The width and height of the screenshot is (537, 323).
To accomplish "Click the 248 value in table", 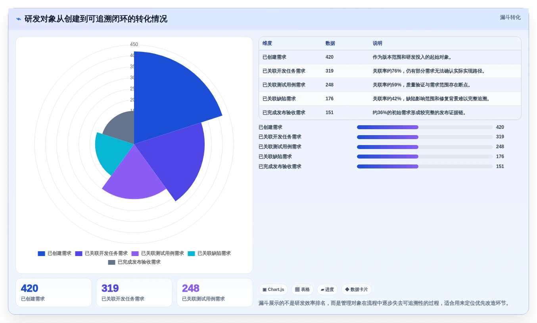I will coord(330,85).
